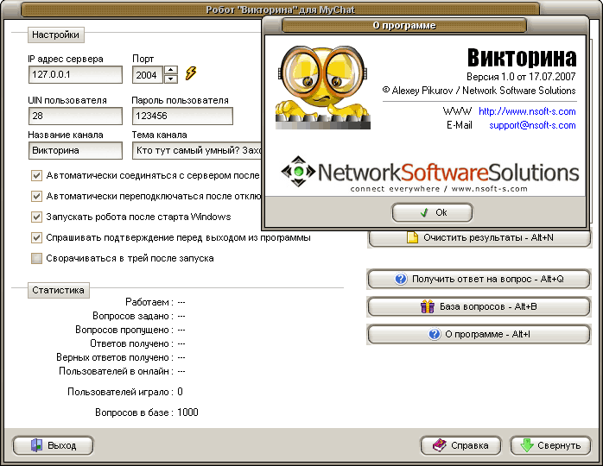Image resolution: width=603 pixels, height=466 pixels.
Task: Click the Пароль пользователя field
Action: [x=182, y=116]
